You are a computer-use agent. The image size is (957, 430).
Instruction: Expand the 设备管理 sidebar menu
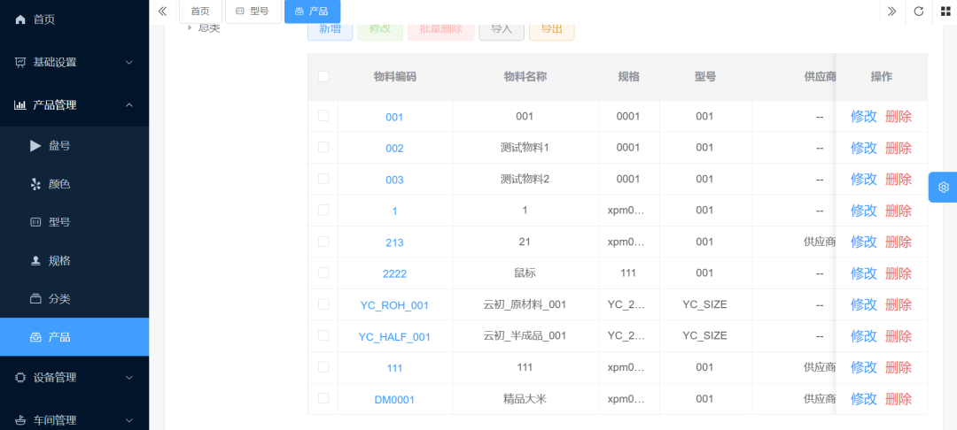(74, 378)
